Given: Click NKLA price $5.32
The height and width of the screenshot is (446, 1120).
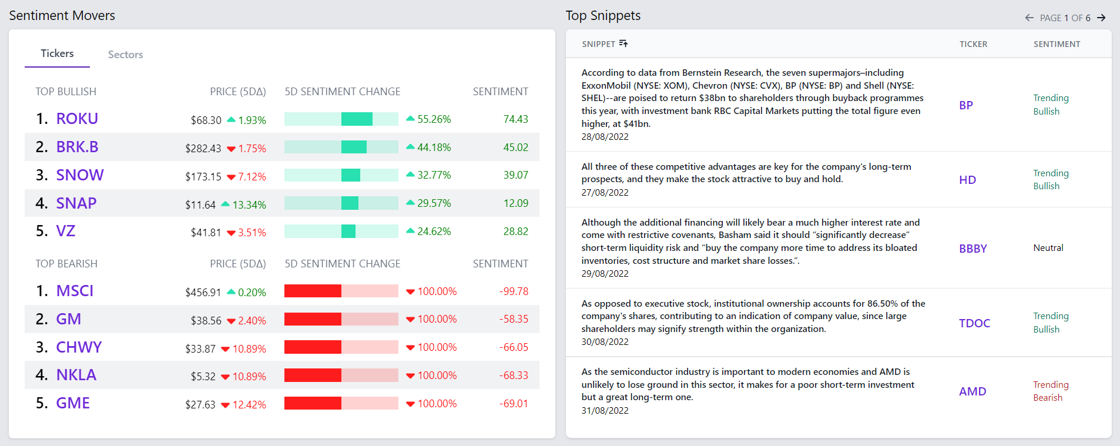Looking at the screenshot, I should pos(203,376).
